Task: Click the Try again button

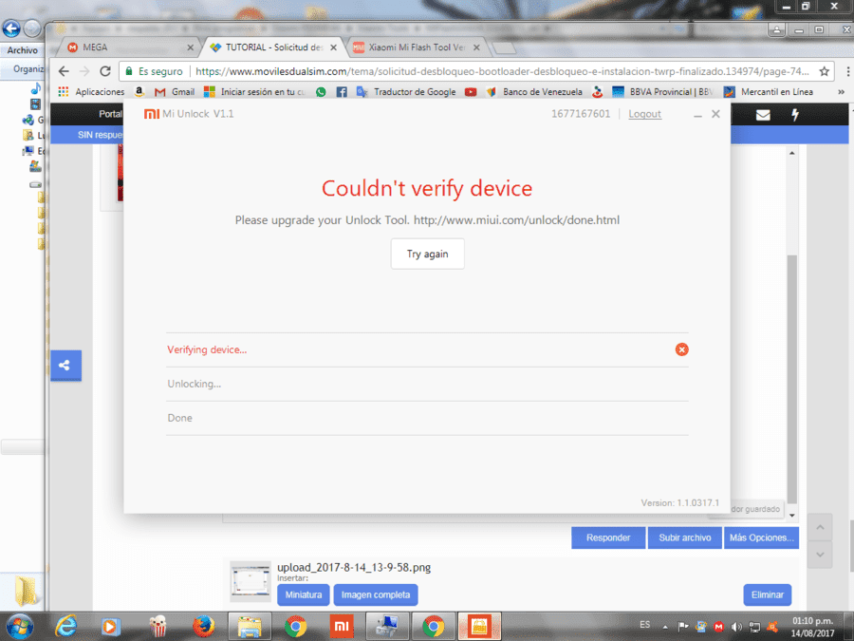Action: click(428, 254)
